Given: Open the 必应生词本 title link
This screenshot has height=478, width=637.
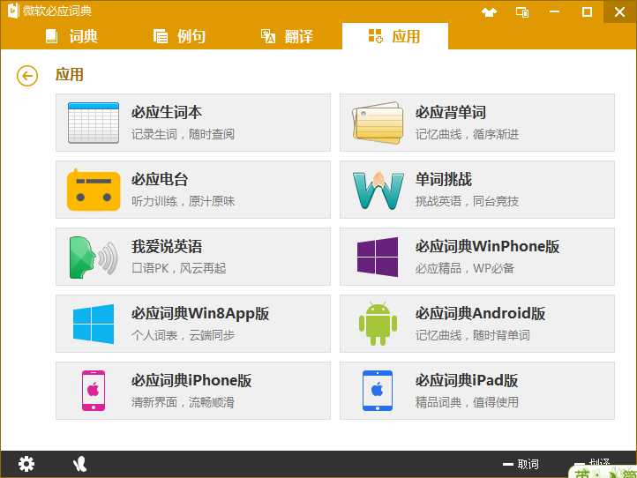Looking at the screenshot, I should [x=167, y=112].
